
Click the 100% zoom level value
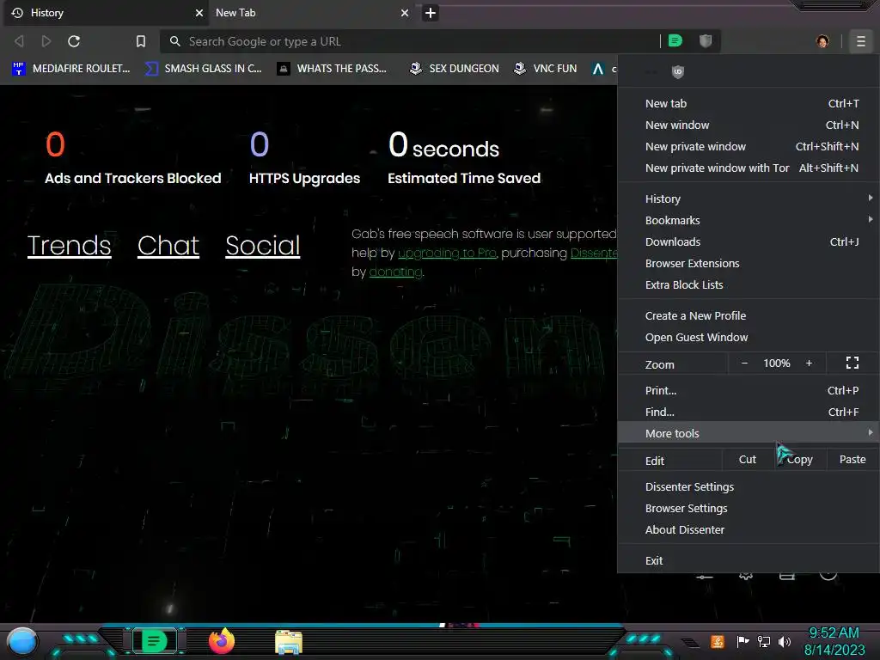point(777,364)
